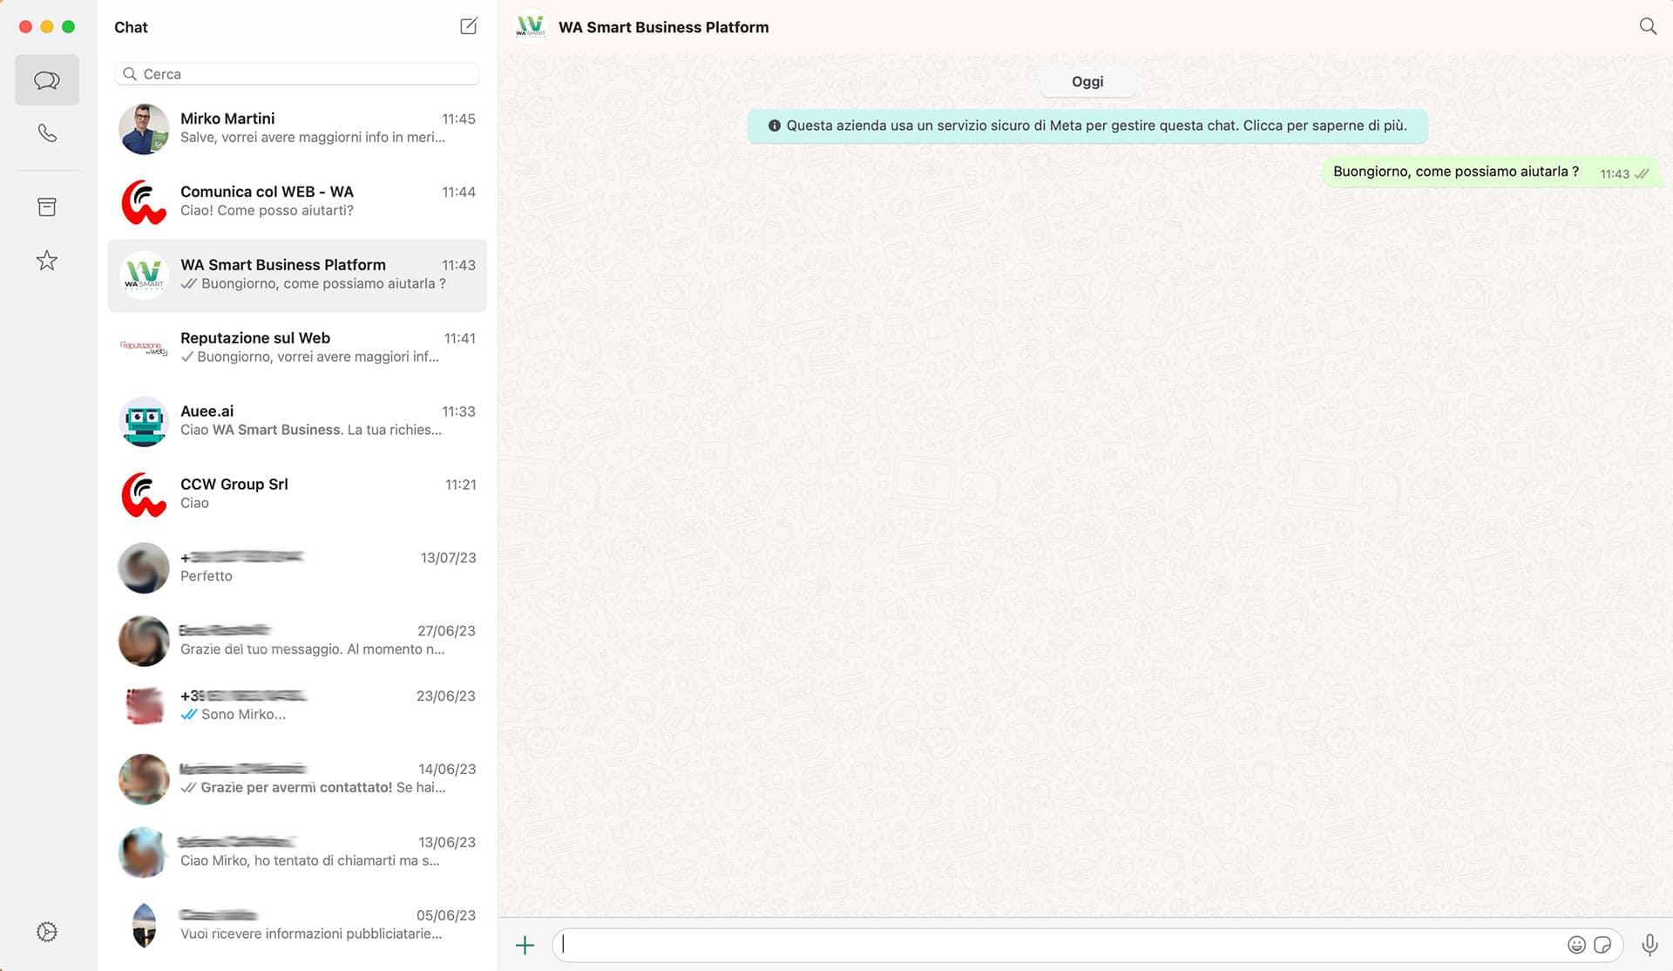1673x971 pixels.
Task: Click CCW Group Srl avatar
Action: point(144,495)
